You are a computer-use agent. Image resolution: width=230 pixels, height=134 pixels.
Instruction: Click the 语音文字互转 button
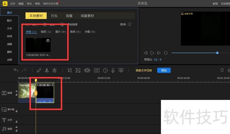coord(144,70)
